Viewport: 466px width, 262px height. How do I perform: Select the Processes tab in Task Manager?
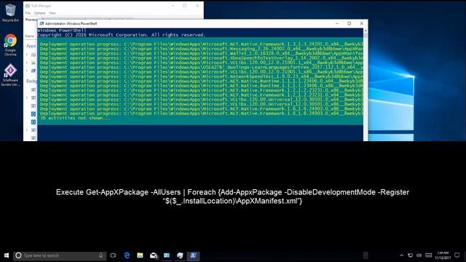pos(31,20)
